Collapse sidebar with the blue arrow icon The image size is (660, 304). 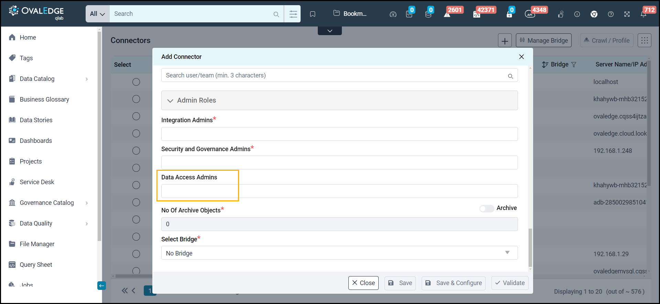point(101,285)
